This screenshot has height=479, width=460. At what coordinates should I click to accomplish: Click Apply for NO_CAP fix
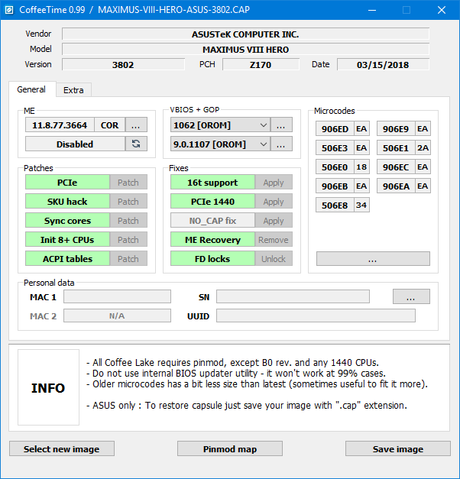point(274,221)
